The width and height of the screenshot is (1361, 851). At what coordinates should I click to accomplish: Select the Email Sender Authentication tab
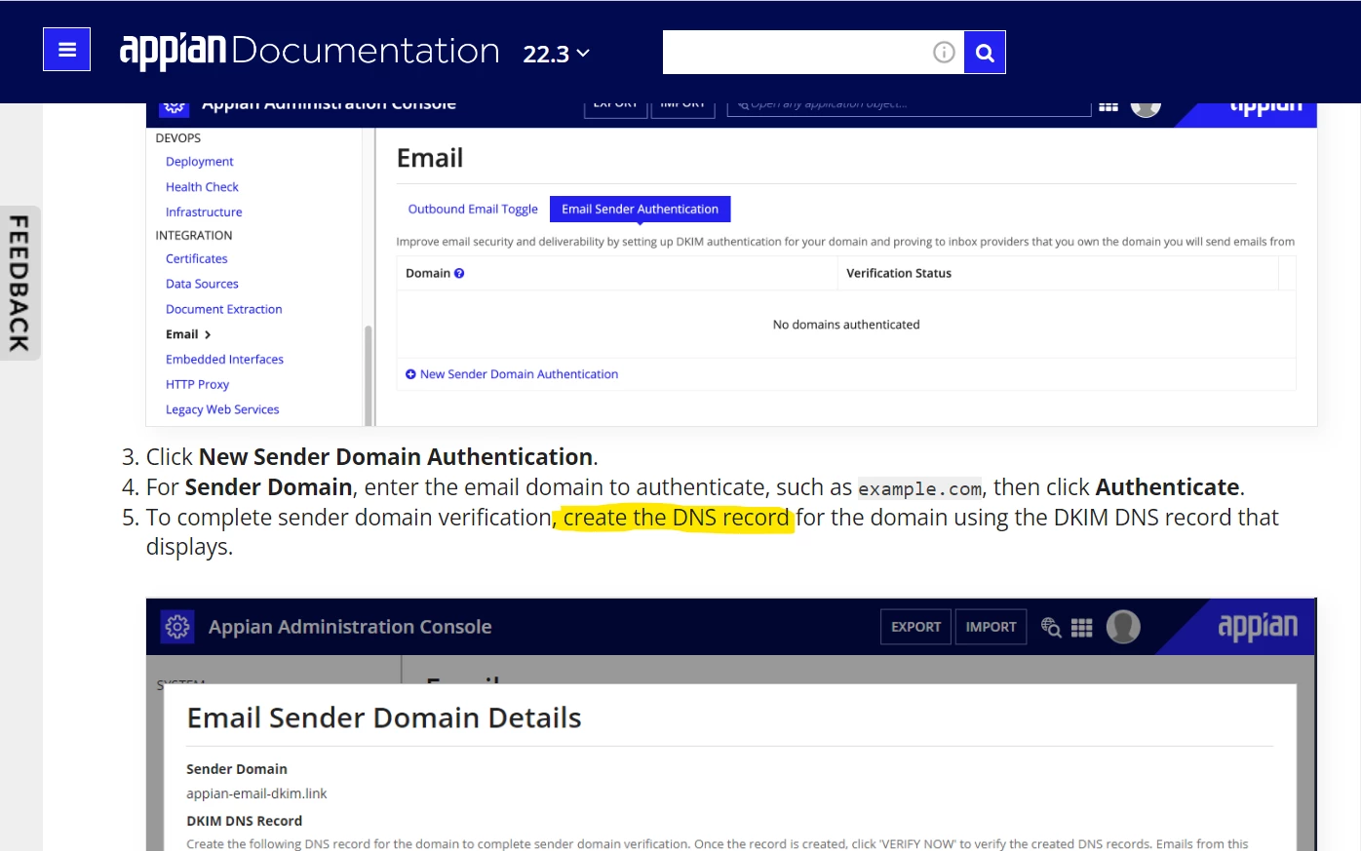(640, 210)
